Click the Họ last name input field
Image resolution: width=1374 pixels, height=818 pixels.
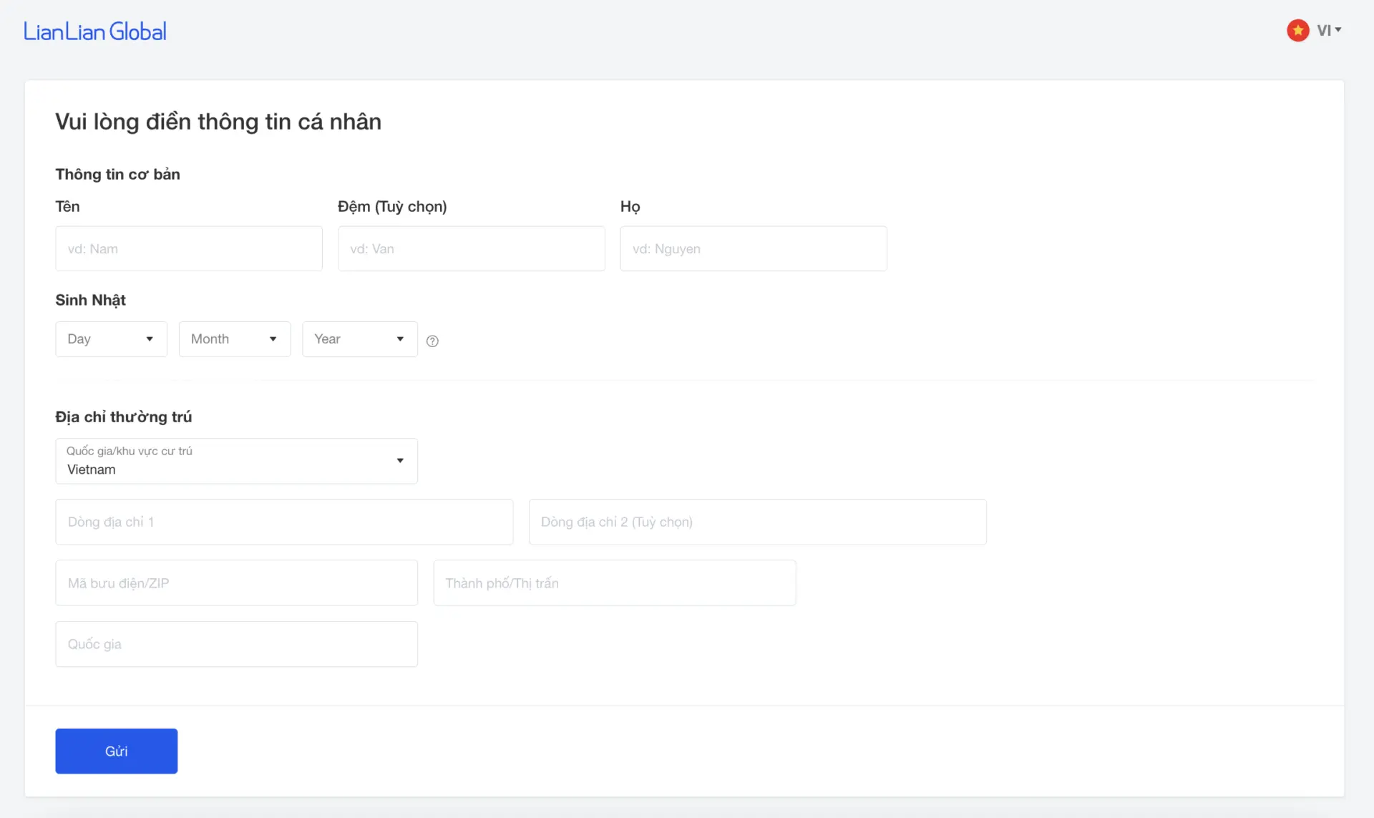(754, 249)
